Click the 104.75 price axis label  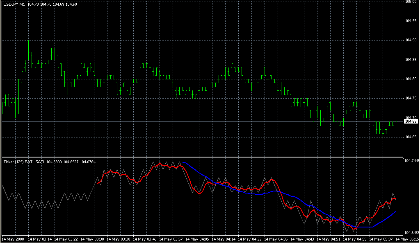[x=411, y=98]
